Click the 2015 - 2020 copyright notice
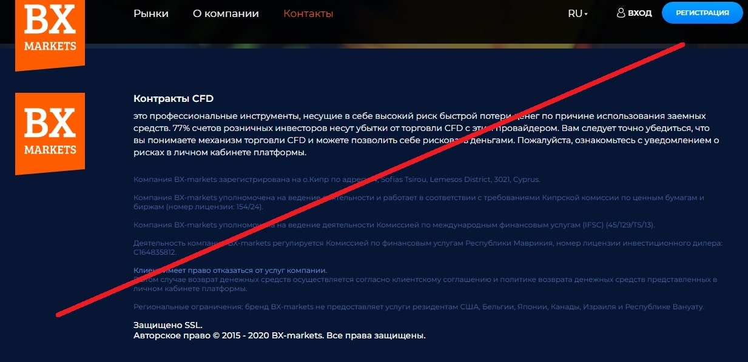Viewport: 748px width, 362px height. [x=279, y=335]
